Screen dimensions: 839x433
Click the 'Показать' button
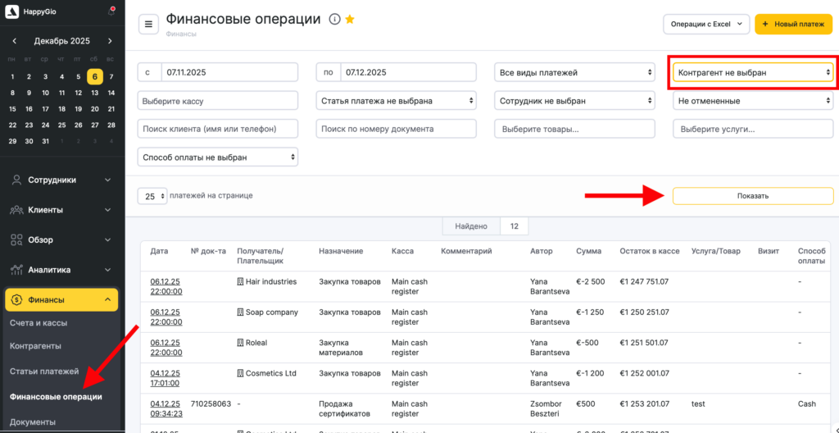[752, 196]
